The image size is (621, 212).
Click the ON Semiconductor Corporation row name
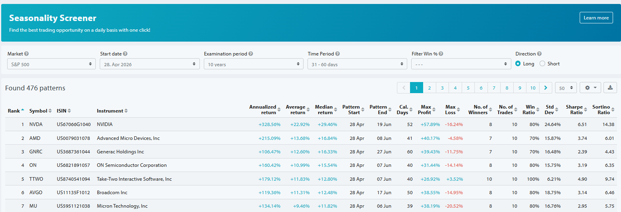(x=132, y=165)
